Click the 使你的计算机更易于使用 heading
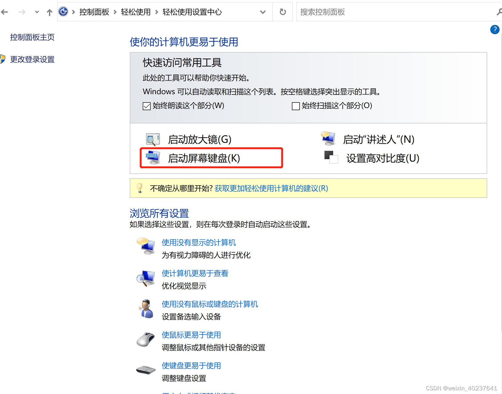Image resolution: width=502 pixels, height=394 pixels. click(184, 42)
